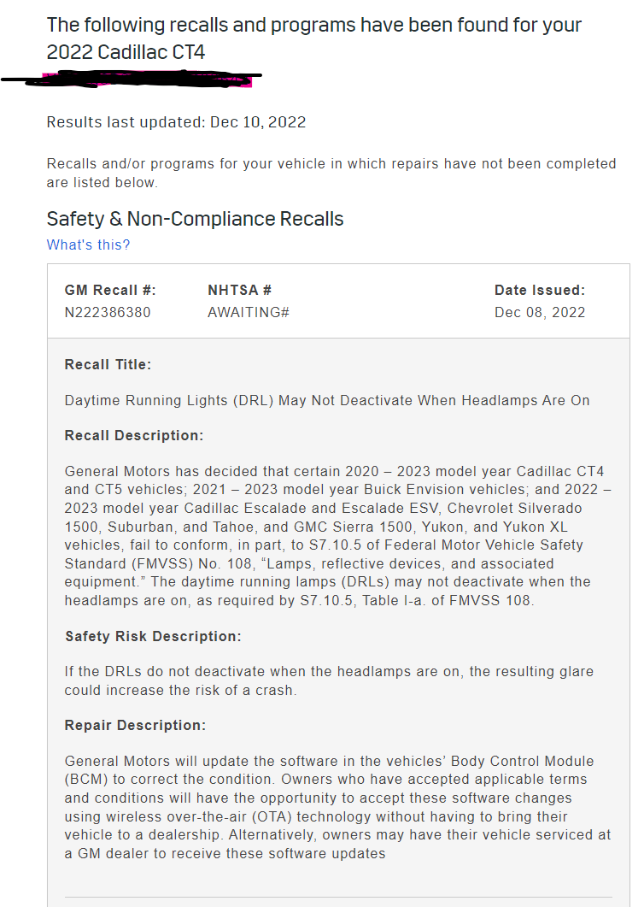The width and height of the screenshot is (644, 907).
Task: Click the "Recall Title" label
Action: 108,364
